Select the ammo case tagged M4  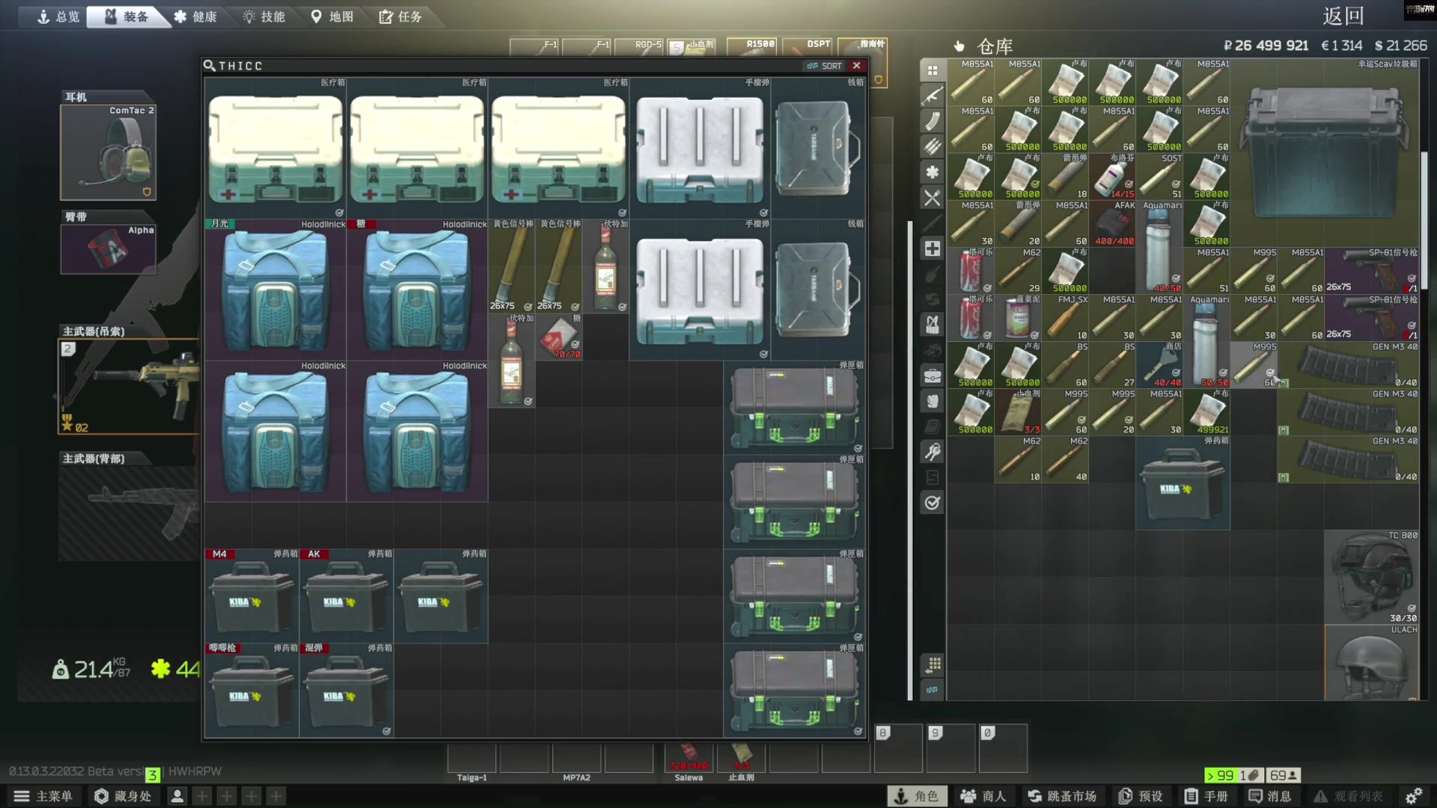click(x=252, y=596)
